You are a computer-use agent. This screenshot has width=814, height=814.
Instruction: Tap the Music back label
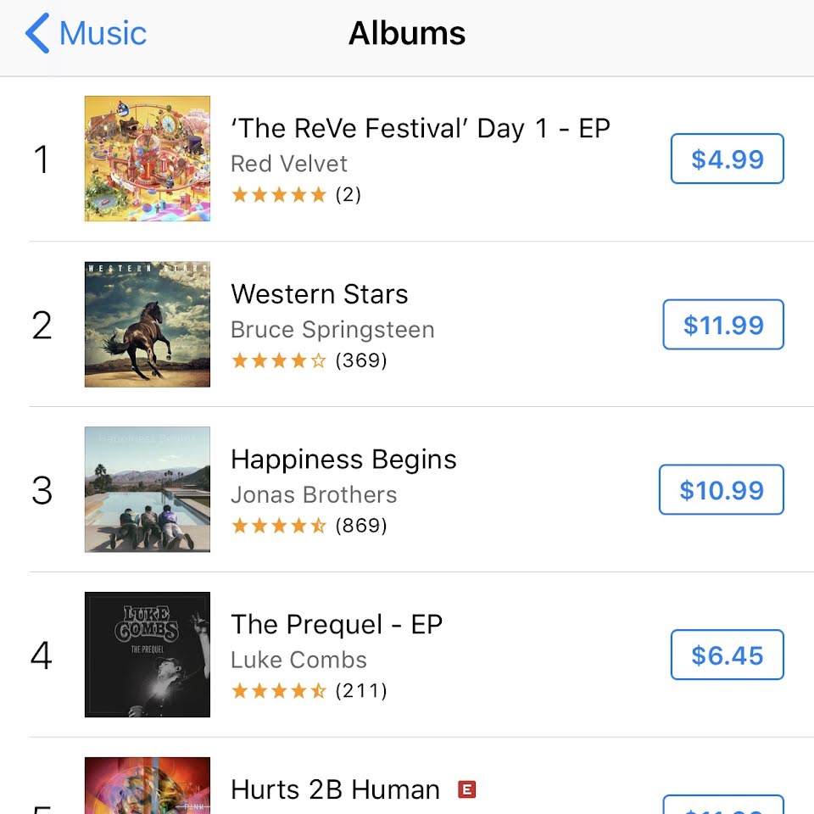(x=103, y=33)
